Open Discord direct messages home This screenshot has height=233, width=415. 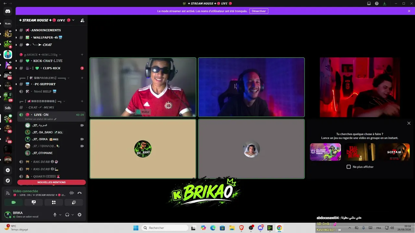click(x=8, y=11)
